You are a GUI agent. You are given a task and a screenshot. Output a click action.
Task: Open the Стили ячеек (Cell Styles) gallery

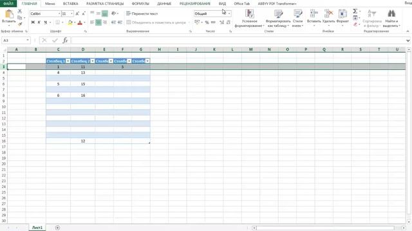click(x=297, y=19)
